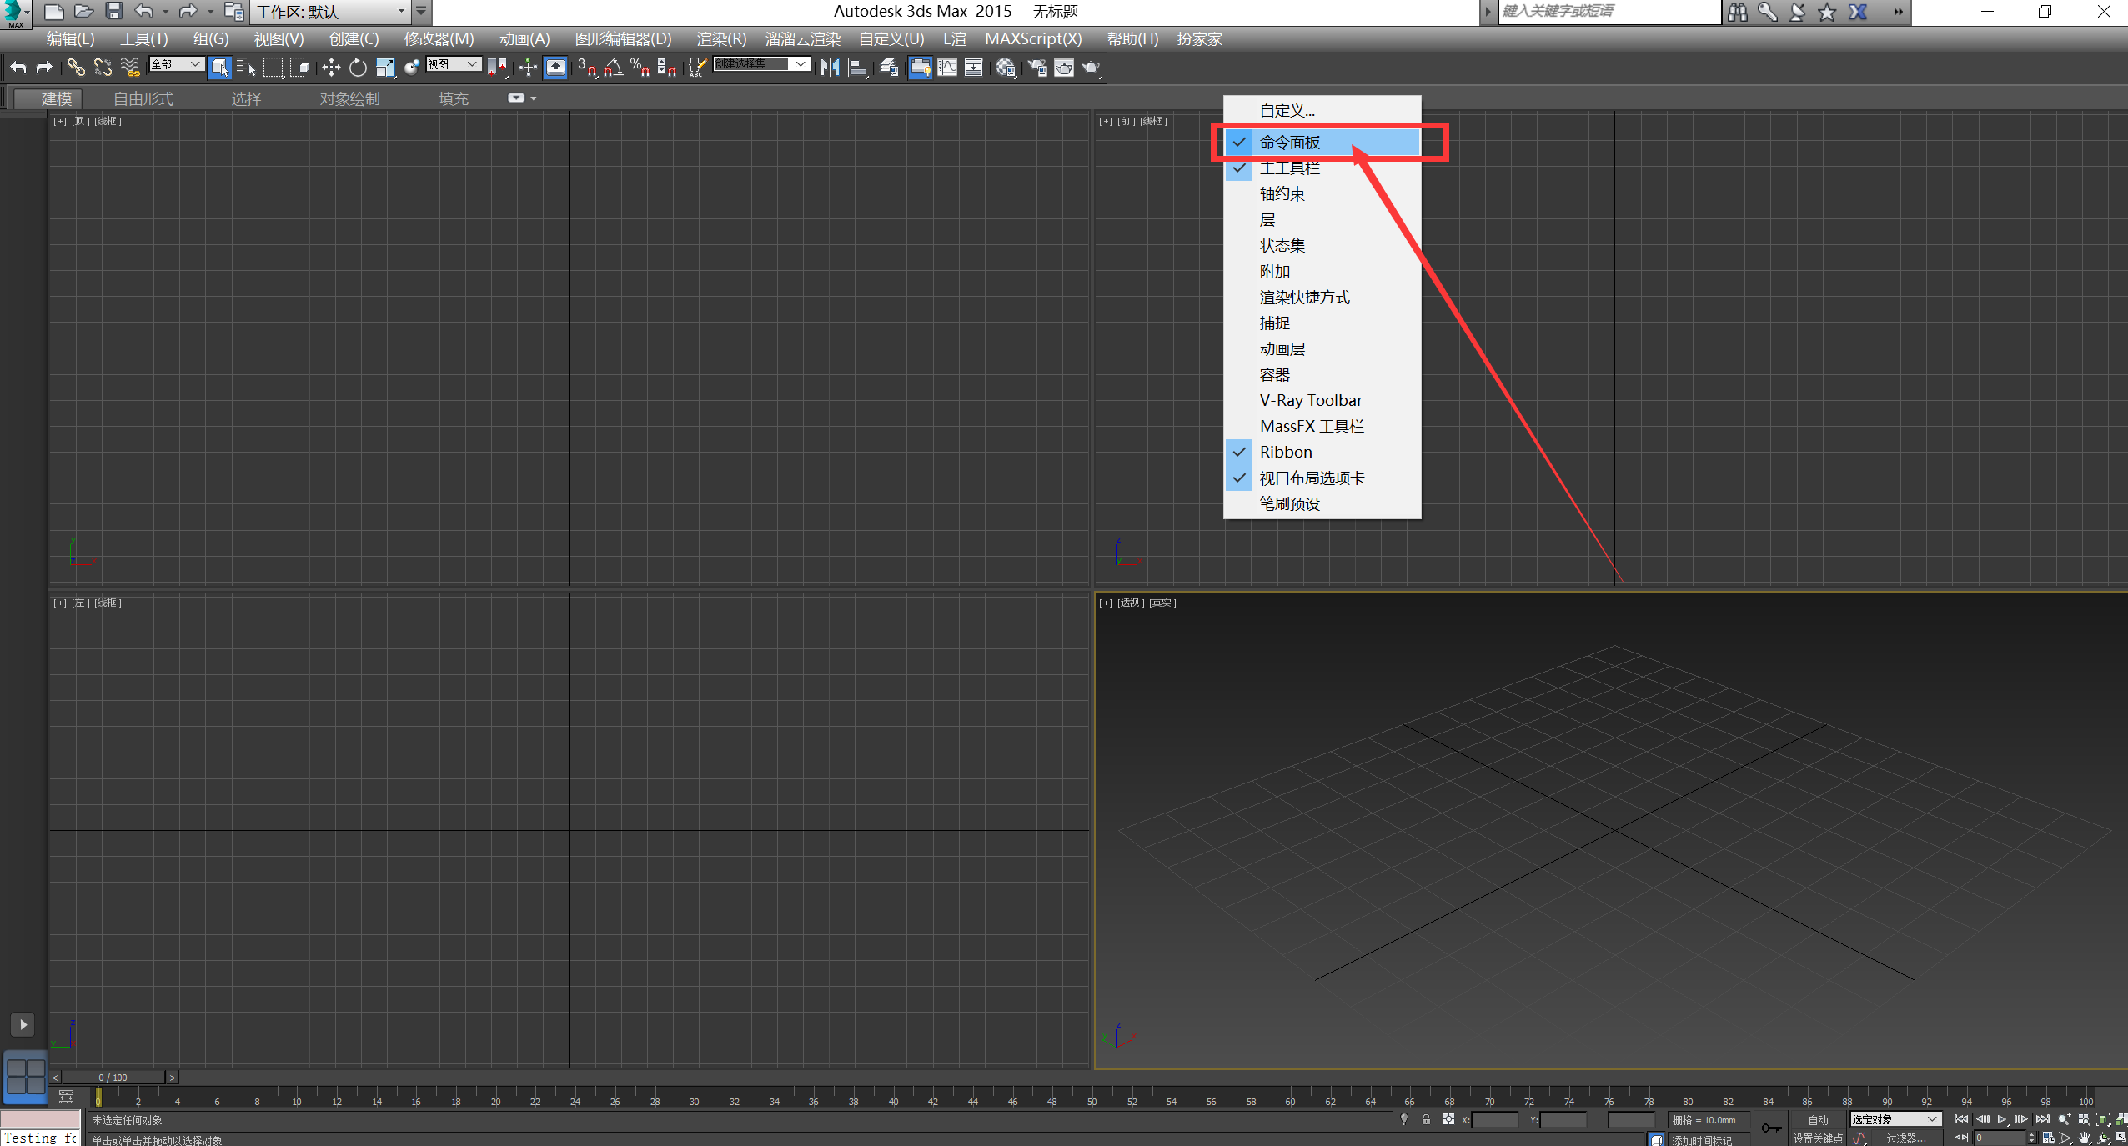Uncheck 主工具栏 in the context menu
This screenshot has width=2128, height=1146.
(1322, 168)
